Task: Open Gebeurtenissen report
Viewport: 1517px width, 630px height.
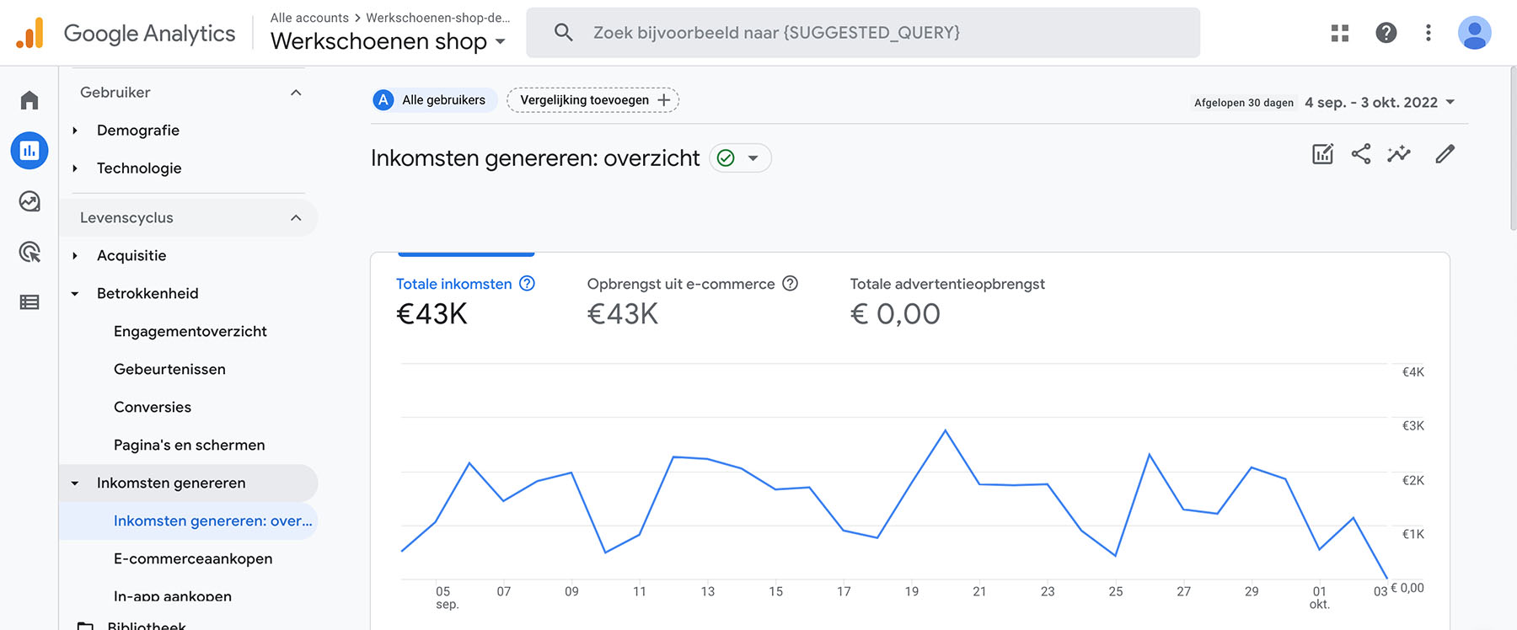Action: (x=169, y=370)
